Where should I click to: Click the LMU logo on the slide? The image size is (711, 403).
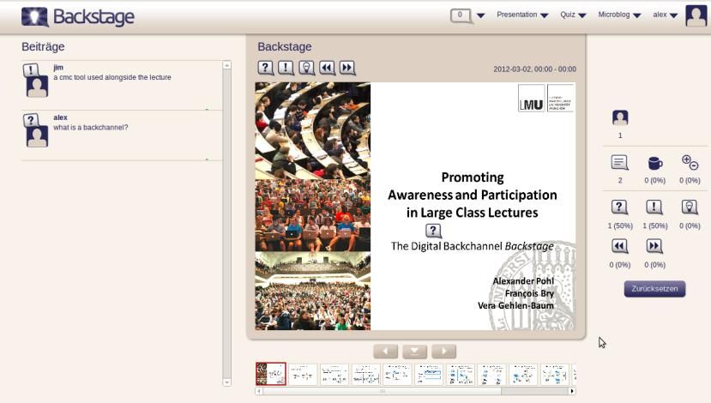pyautogui.click(x=546, y=98)
